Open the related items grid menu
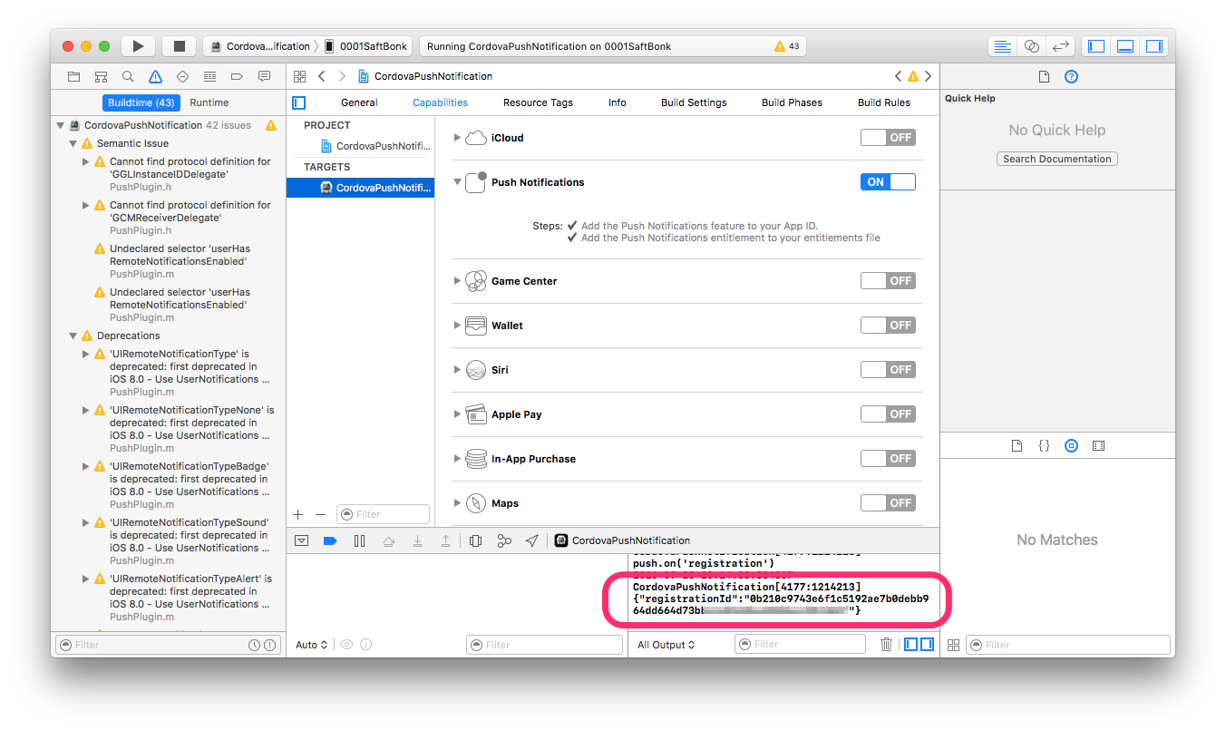The height and width of the screenshot is (730, 1226). pos(300,76)
